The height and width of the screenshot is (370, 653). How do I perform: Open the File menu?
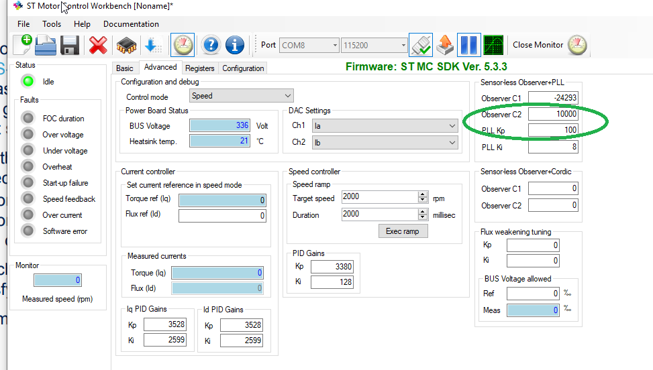[x=23, y=24]
